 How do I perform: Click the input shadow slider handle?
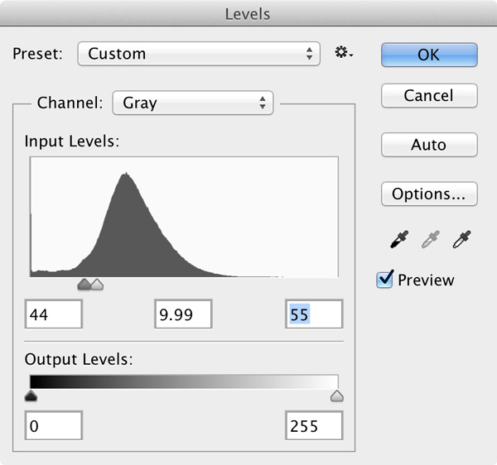click(x=83, y=285)
